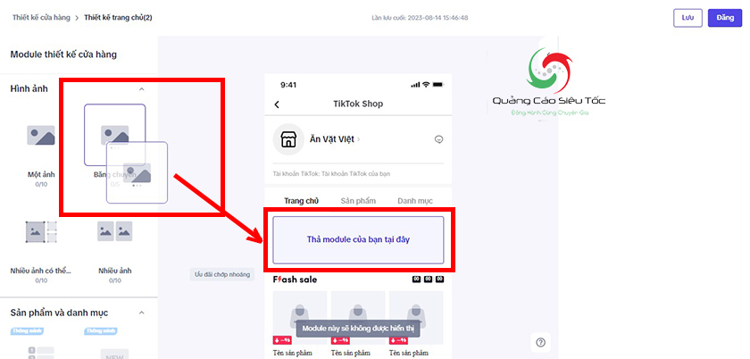
Task: Expand the Ăn Vặt Việt shop name chevron
Action: pyautogui.click(x=359, y=139)
